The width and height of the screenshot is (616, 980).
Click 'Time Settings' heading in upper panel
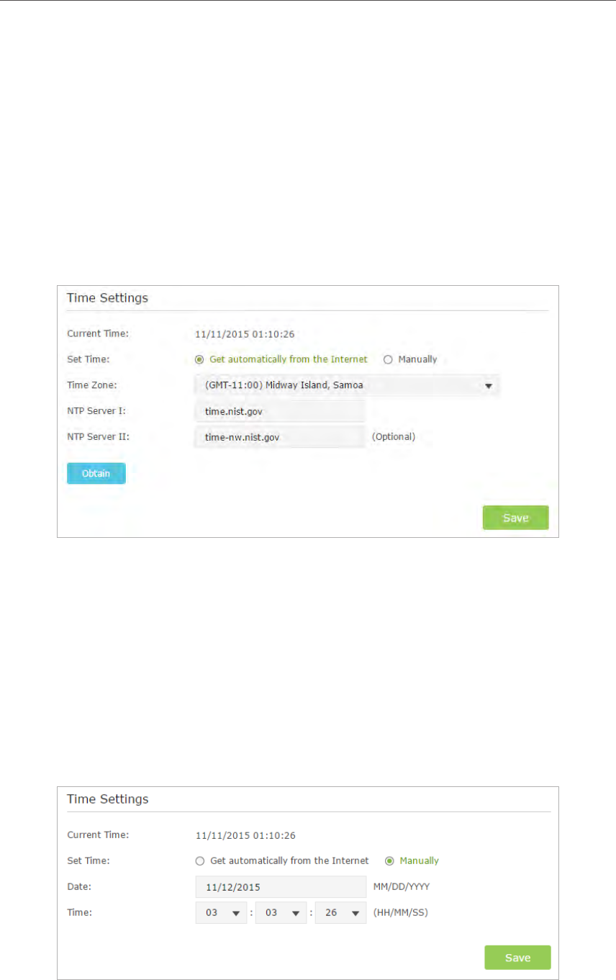click(x=108, y=297)
